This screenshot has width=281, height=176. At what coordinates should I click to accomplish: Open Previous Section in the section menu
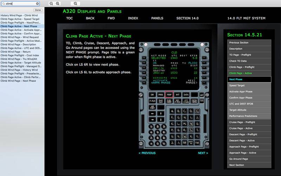249,43
